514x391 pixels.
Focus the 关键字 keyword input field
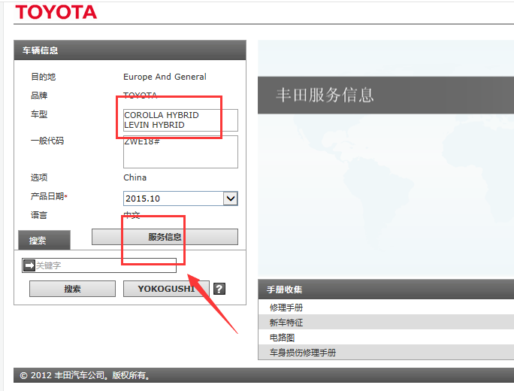point(99,265)
